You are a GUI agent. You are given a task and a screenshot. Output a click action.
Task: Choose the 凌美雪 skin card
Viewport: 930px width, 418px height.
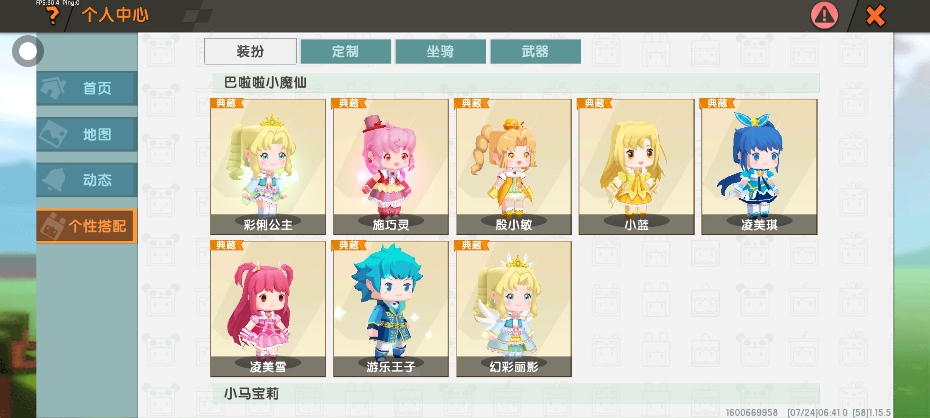point(268,309)
